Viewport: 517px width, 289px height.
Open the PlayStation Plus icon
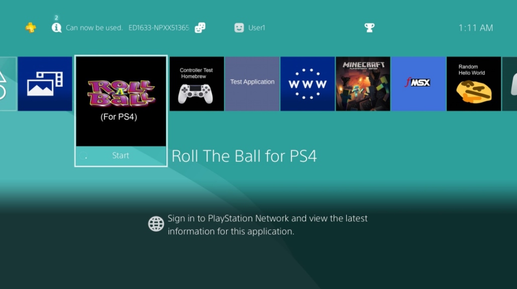(31, 28)
